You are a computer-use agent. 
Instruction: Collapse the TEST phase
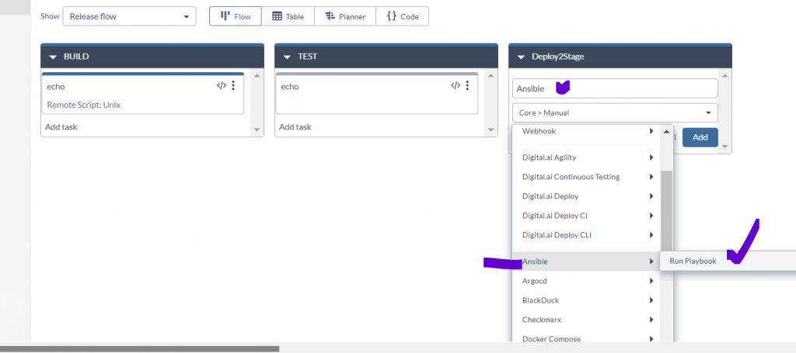coord(288,57)
